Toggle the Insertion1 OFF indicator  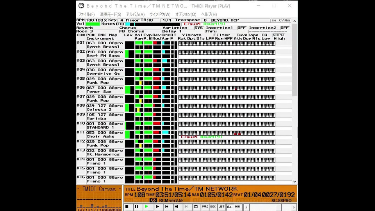tap(241, 28)
